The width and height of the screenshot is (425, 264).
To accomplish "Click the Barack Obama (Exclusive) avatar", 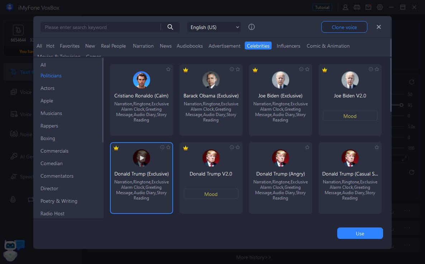I will click(211, 80).
